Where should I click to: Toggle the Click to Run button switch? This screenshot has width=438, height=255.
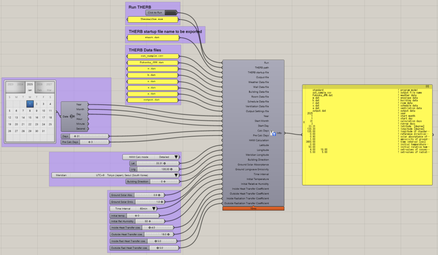170,13
